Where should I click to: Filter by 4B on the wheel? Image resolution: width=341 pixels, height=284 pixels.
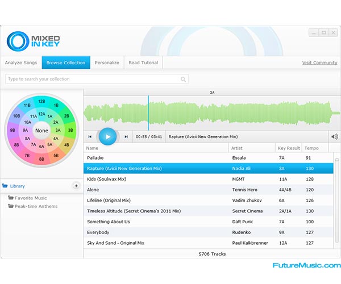(66, 145)
